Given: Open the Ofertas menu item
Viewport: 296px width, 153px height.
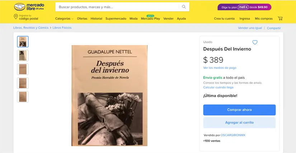Looking at the screenshot, I should 82,19.
